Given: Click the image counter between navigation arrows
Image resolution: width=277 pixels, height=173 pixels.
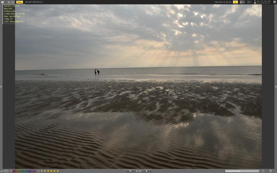Looking at the screenshot, I should 138,171.
